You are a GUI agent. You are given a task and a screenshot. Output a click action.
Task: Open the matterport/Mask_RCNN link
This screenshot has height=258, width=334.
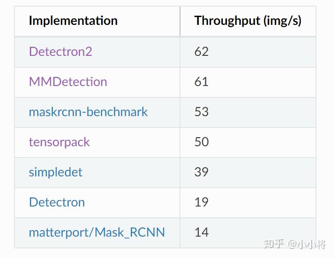click(97, 232)
